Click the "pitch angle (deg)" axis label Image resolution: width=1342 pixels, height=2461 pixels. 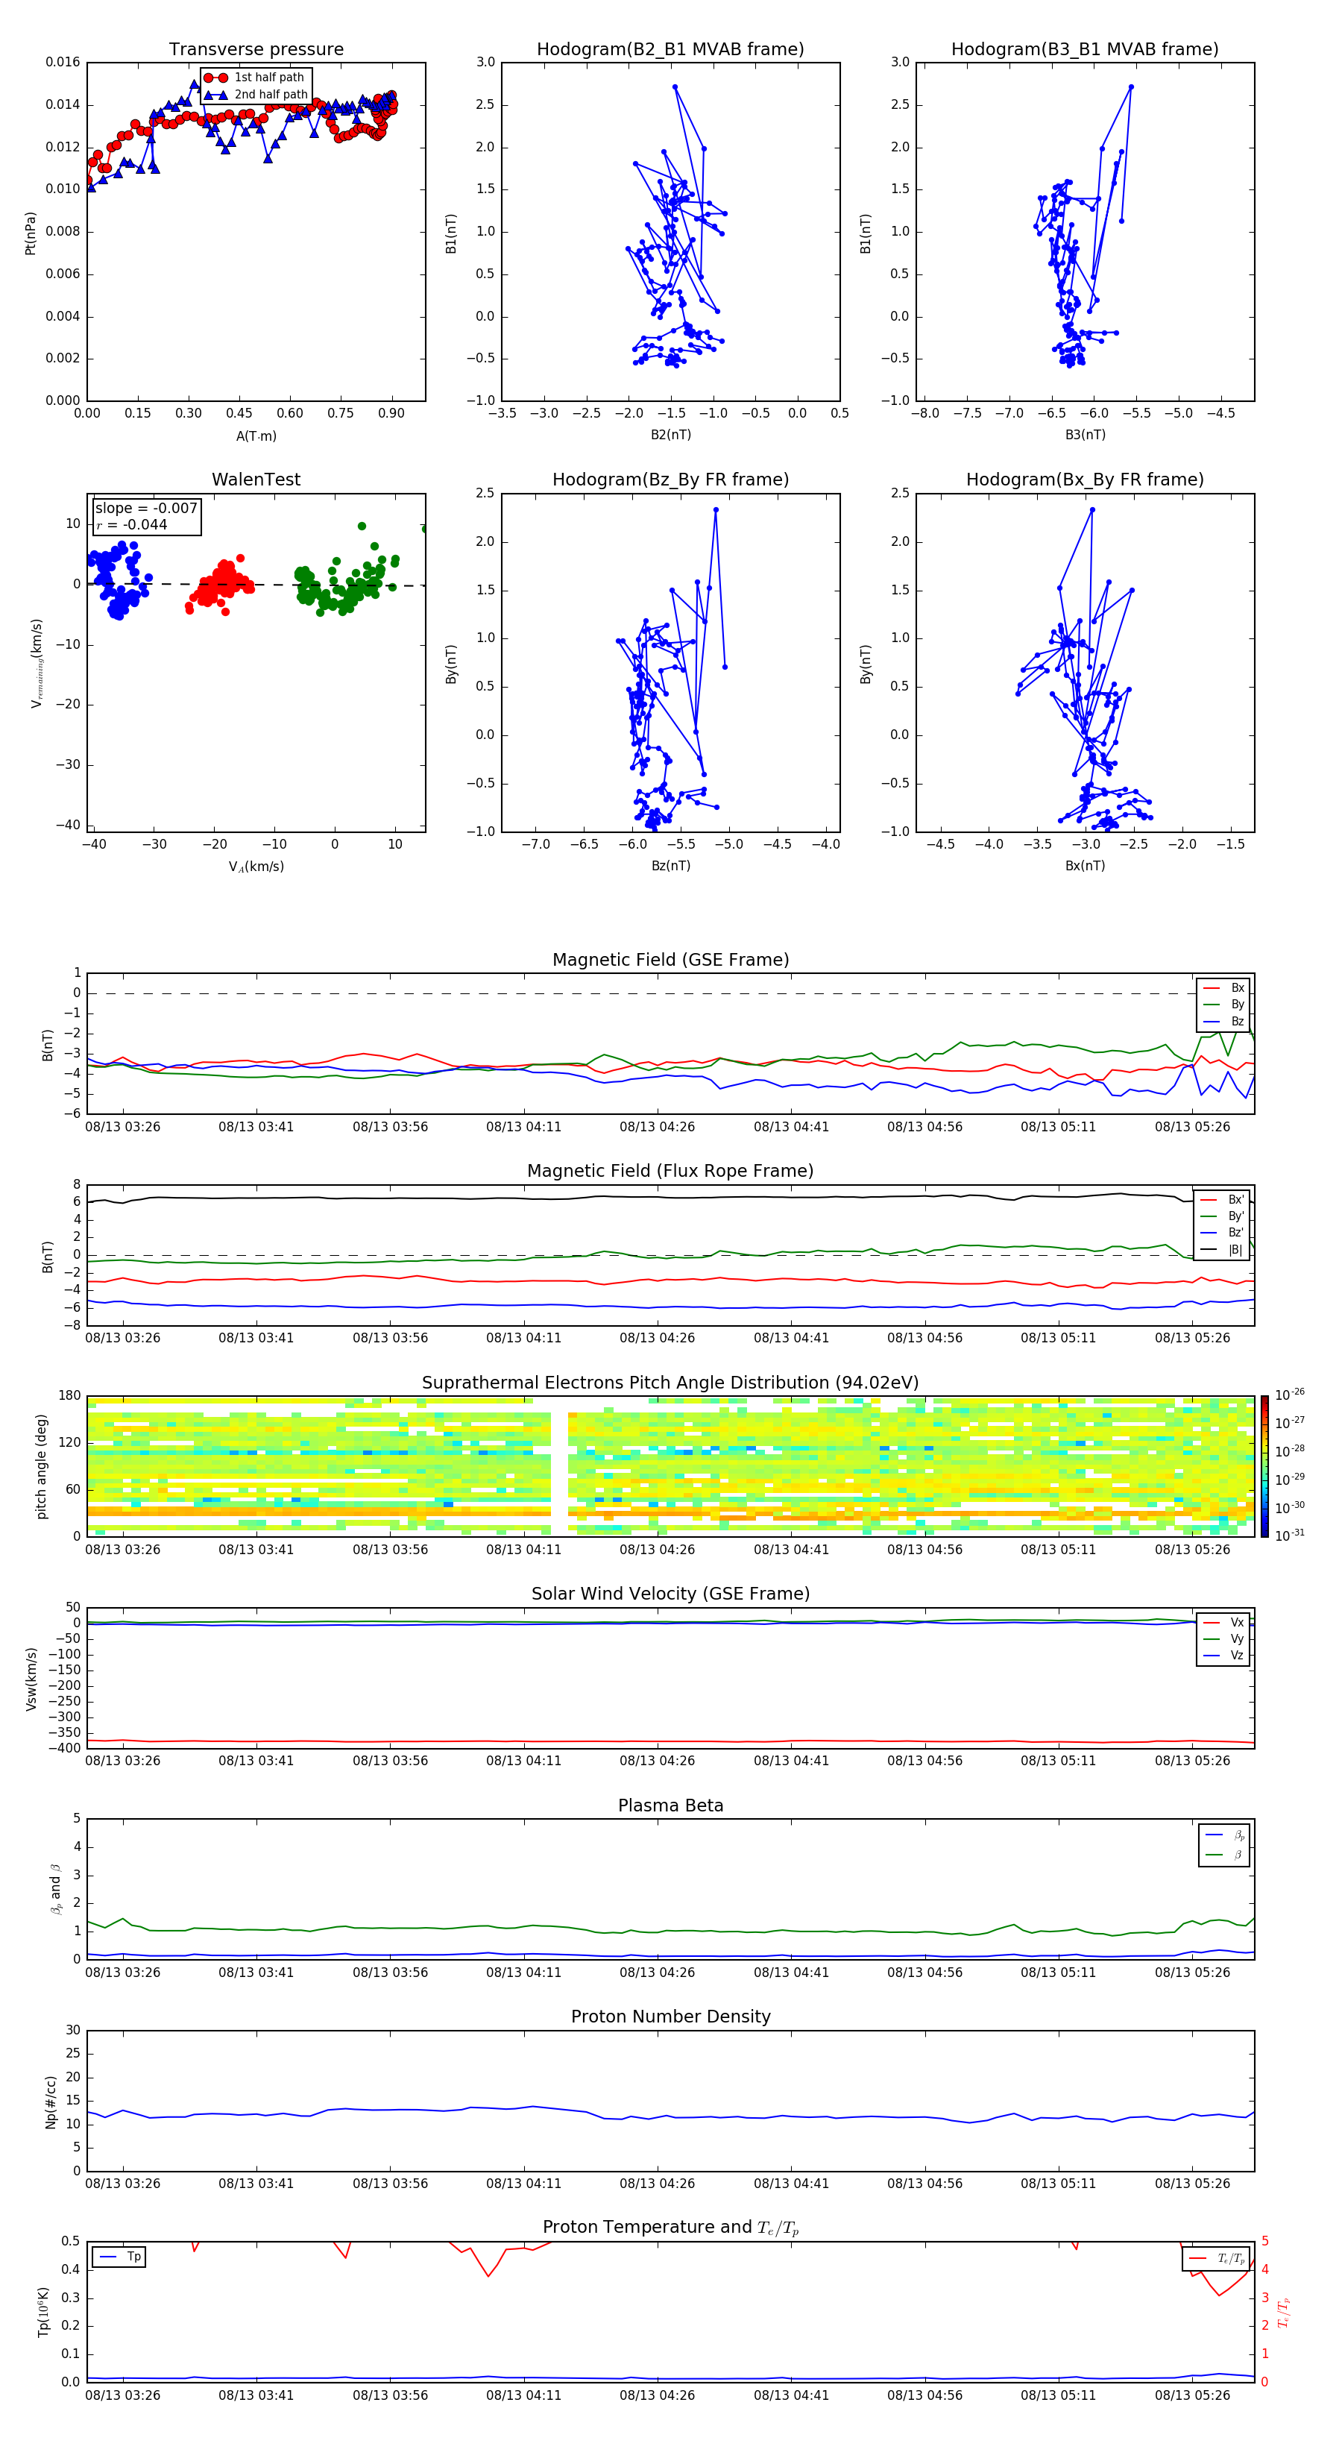coord(41,1466)
